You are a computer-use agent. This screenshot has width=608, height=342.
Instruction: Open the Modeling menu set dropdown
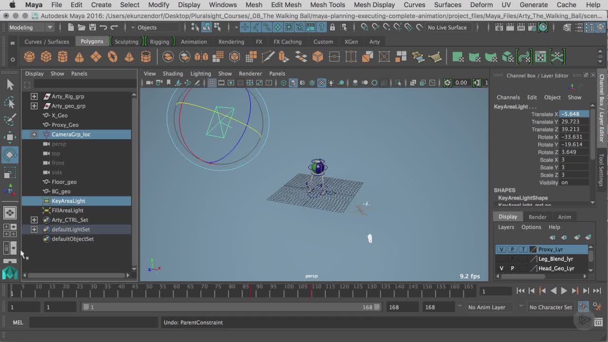pos(31,27)
